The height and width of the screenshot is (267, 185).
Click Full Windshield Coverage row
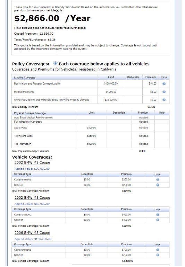tap(91, 122)
